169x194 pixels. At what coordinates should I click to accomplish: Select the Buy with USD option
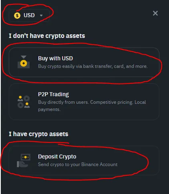point(84,62)
